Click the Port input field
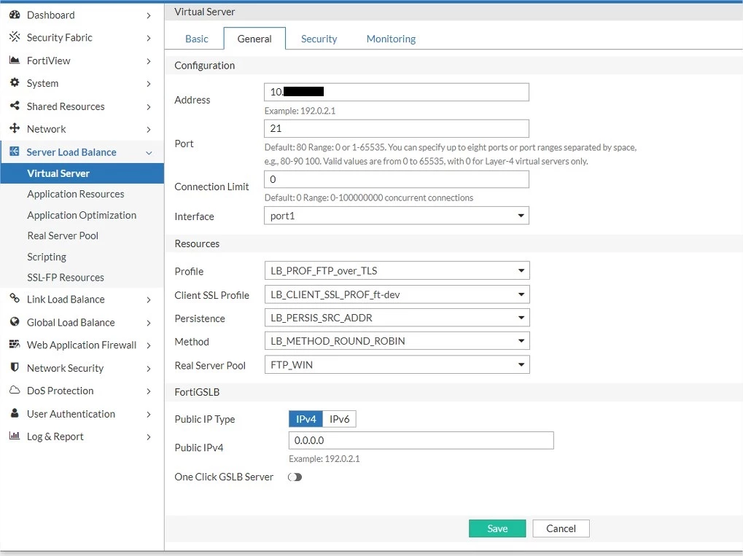 pos(397,128)
